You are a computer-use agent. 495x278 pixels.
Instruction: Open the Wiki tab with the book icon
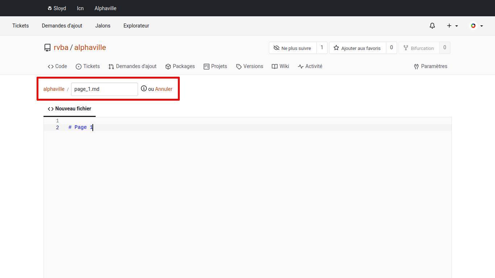coord(280,66)
